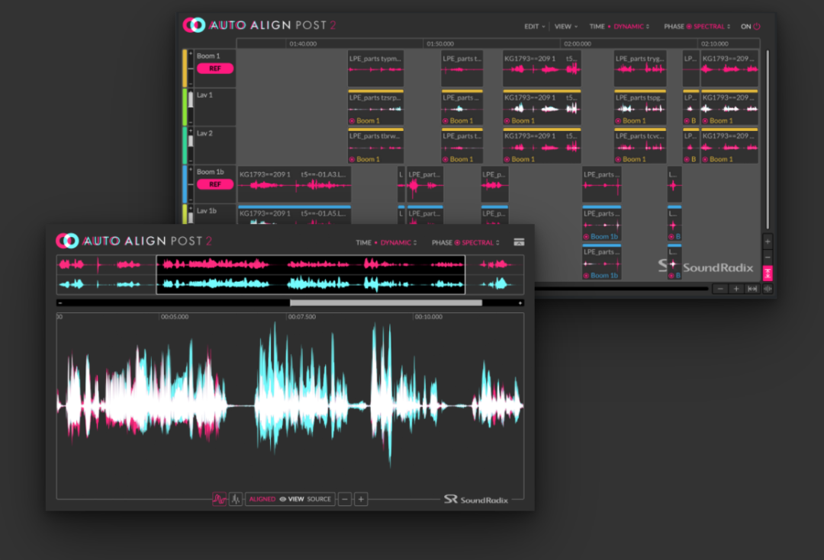Expand the TIME DYNAMIC selector in the front window
This screenshot has height=560, width=824.
point(387,243)
